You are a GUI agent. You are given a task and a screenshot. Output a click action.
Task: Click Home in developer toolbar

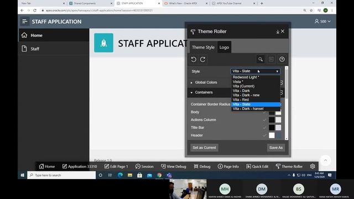[46, 166]
